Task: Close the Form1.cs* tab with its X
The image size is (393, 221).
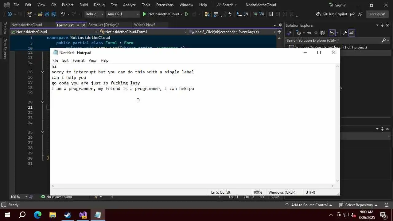Action: [x=84, y=25]
